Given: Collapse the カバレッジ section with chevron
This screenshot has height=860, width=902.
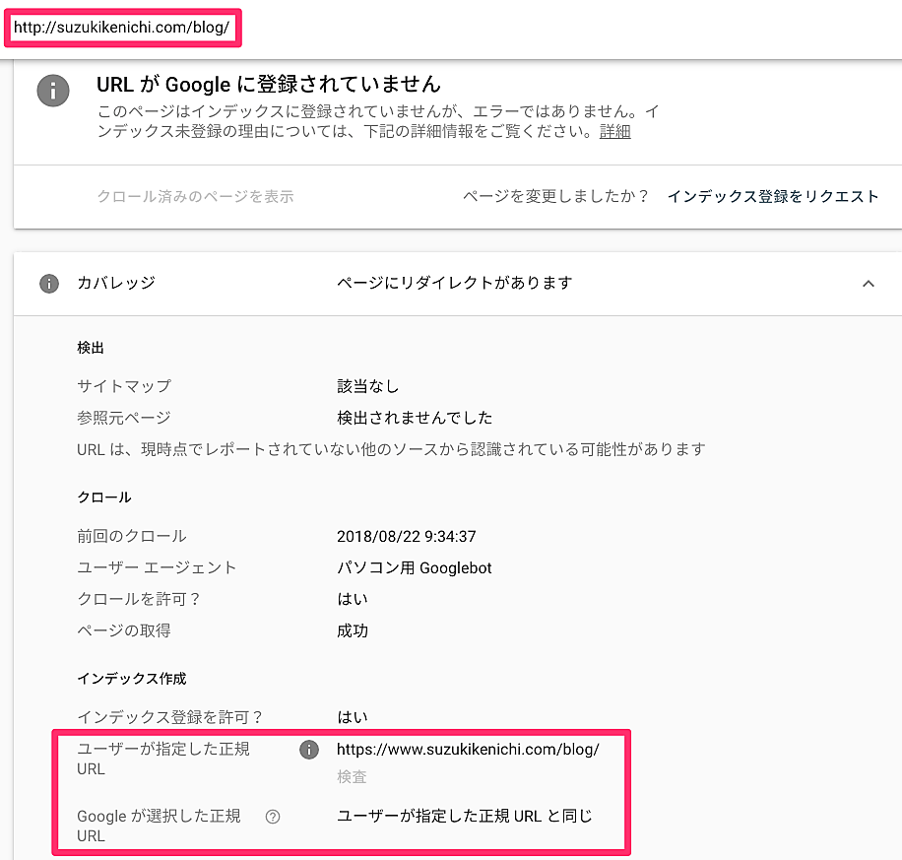Looking at the screenshot, I should (x=869, y=283).
